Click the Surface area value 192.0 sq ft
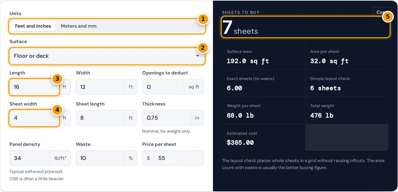Image resolution: width=398 pixels, height=192 pixels. (x=248, y=61)
